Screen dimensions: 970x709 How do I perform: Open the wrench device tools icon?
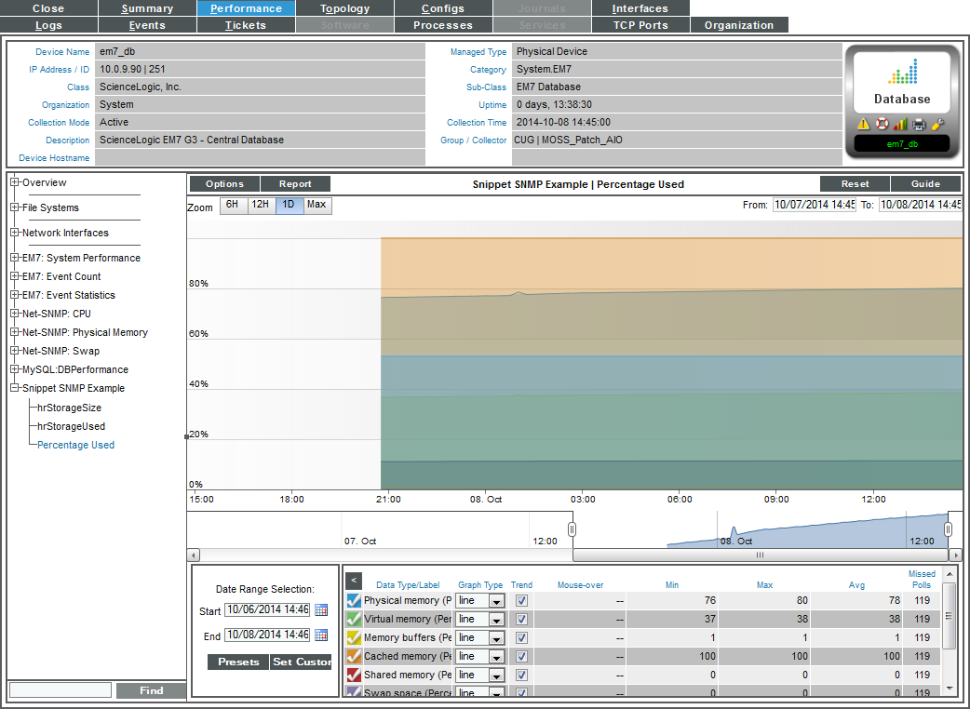pyautogui.click(x=937, y=124)
